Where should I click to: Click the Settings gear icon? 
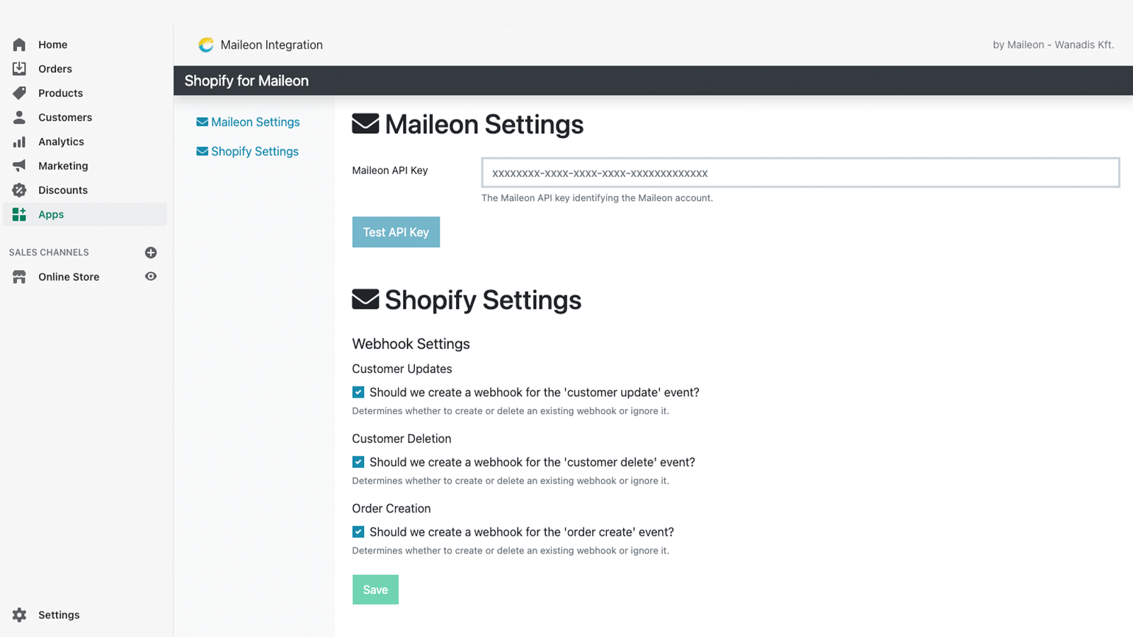click(x=19, y=615)
